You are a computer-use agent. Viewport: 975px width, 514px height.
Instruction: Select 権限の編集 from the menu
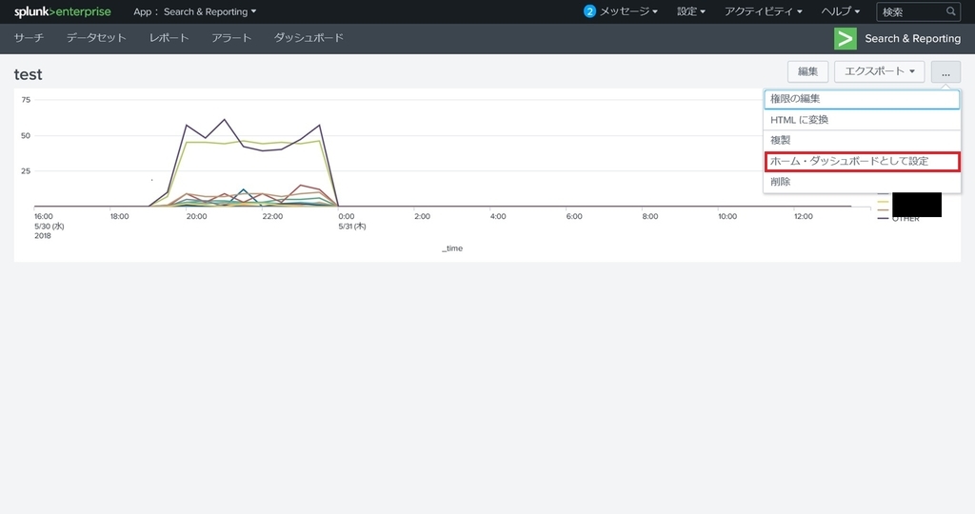point(862,99)
